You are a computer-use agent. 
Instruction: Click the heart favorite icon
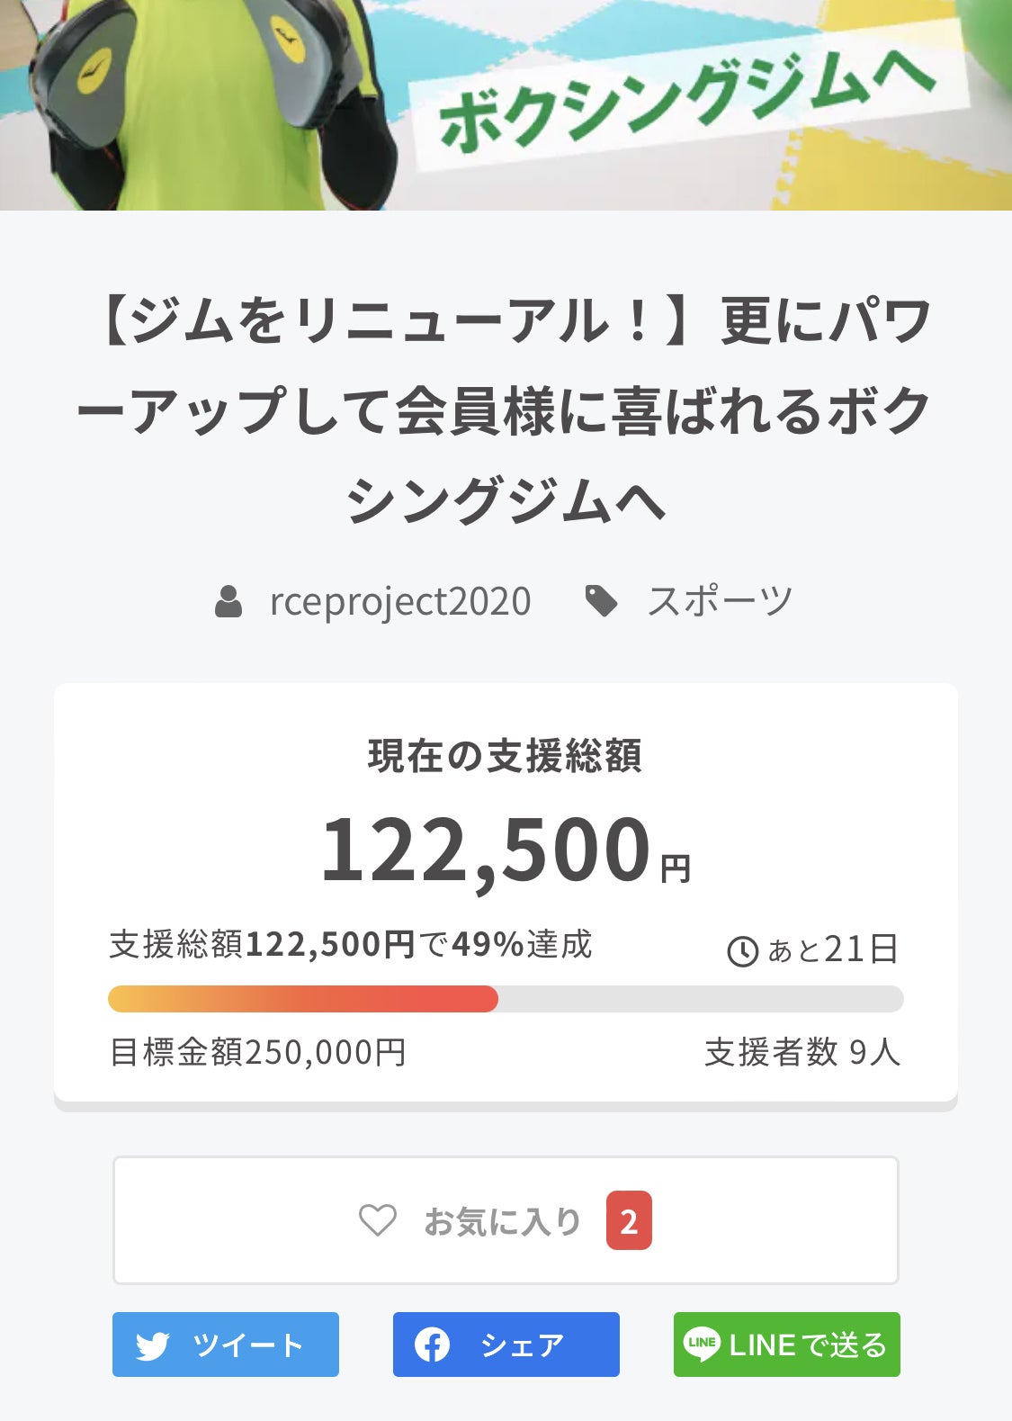tap(378, 1220)
